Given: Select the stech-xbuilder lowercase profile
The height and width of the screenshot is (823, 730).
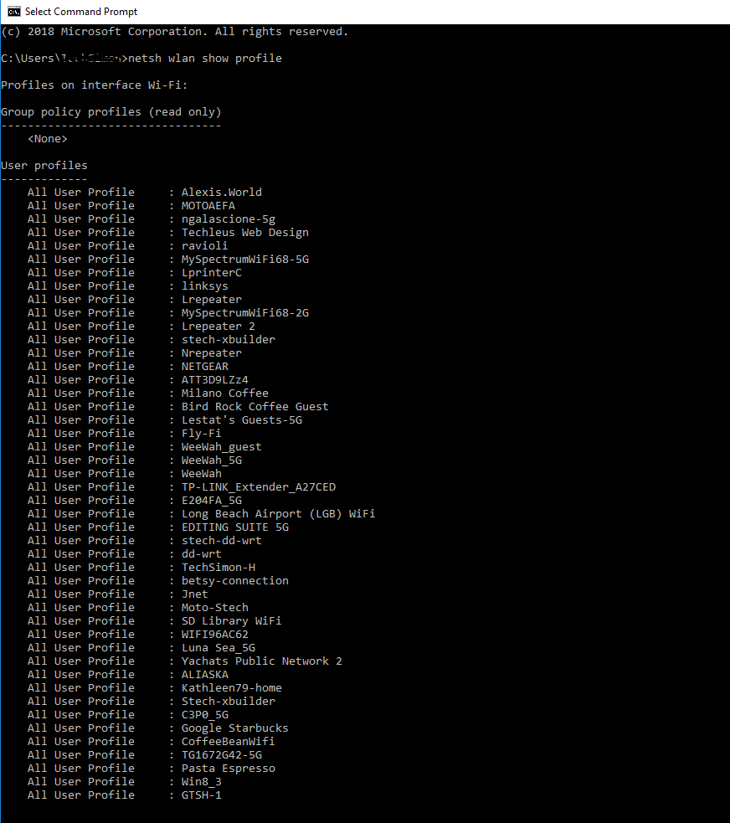Looking at the screenshot, I should [229, 340].
